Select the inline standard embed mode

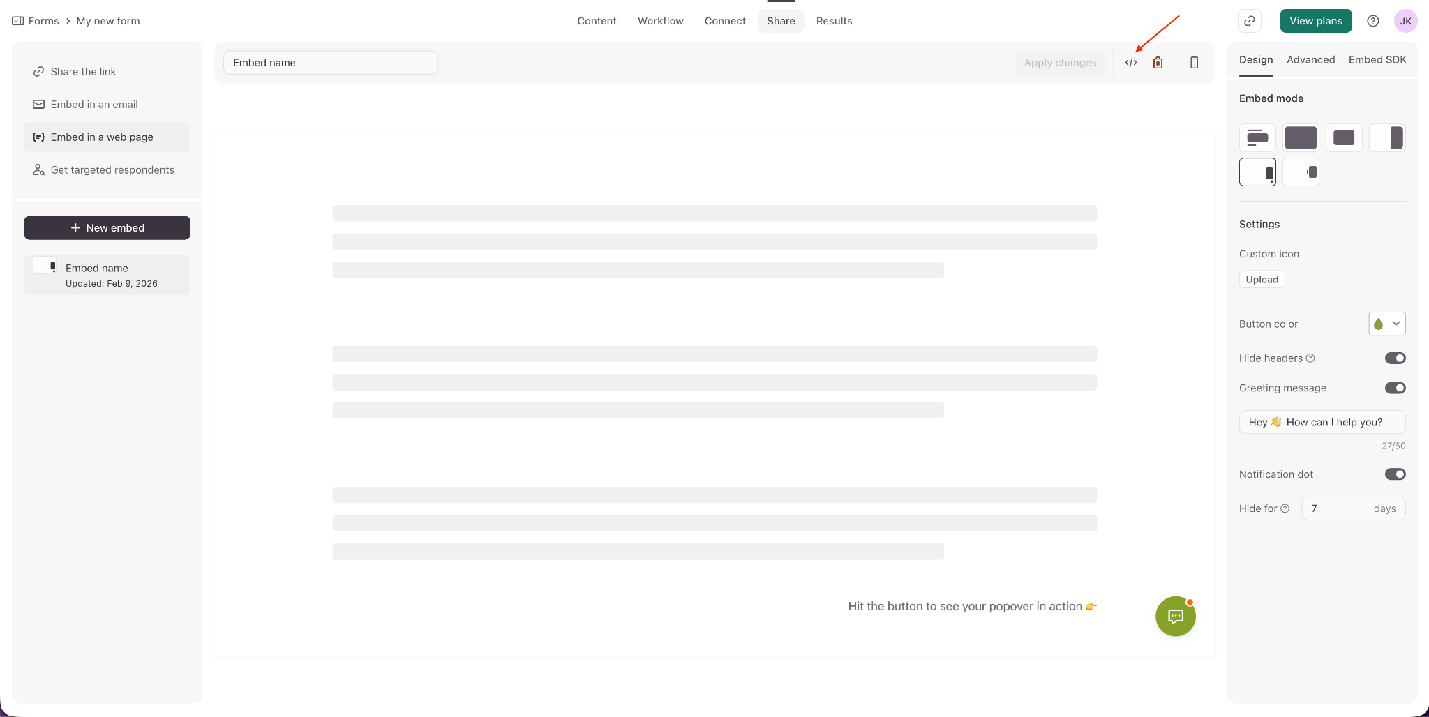[x=1257, y=137]
